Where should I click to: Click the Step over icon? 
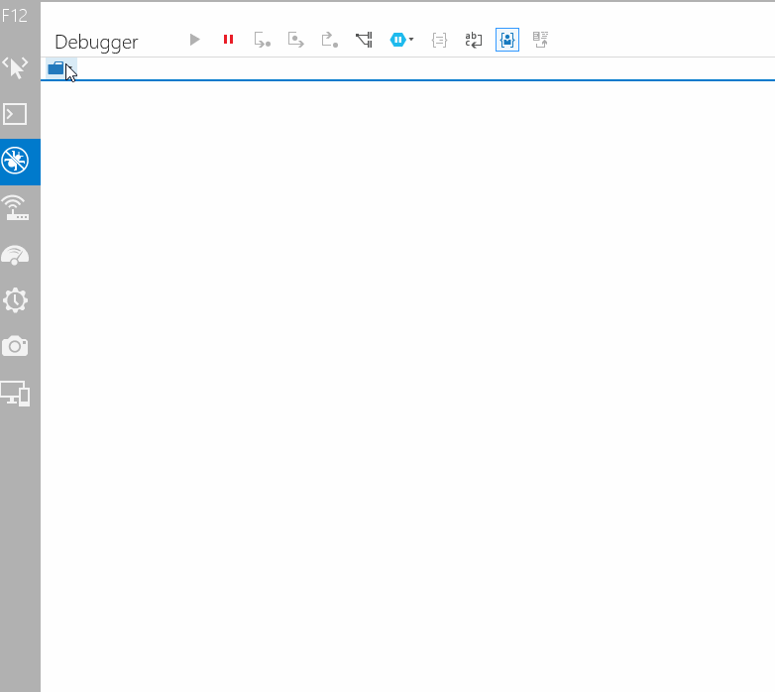(x=295, y=40)
